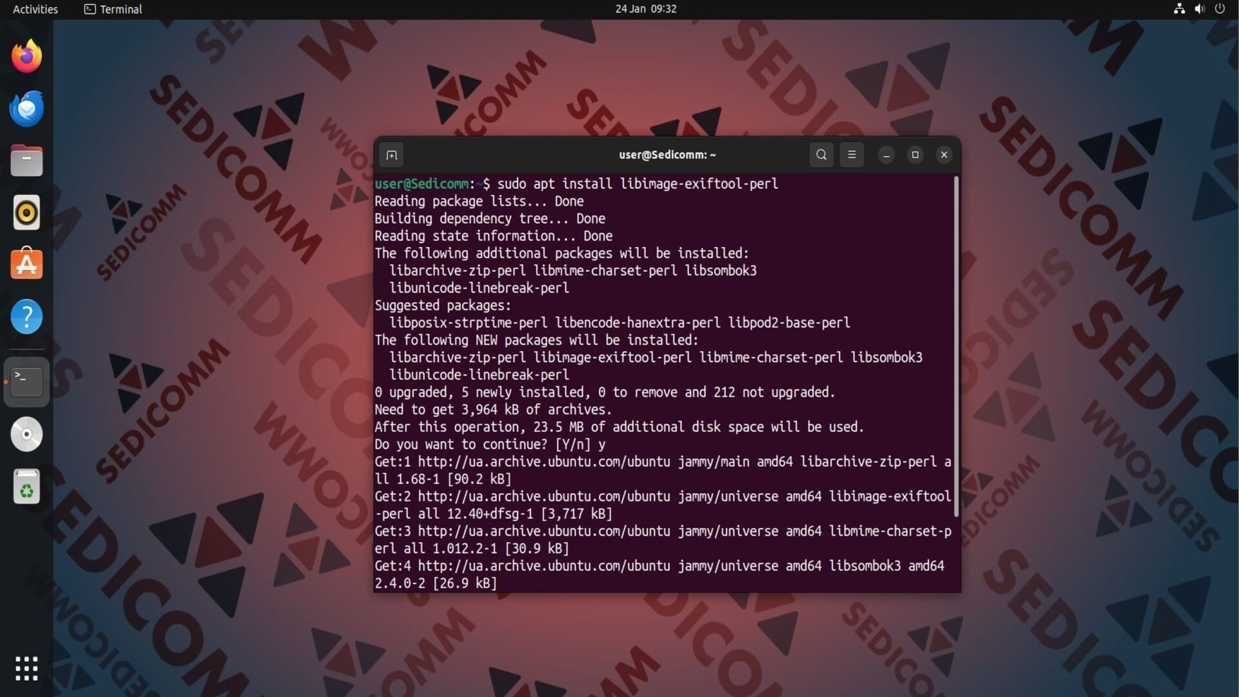
Task: Click the terminal vertical scrollbar
Action: coord(956,348)
